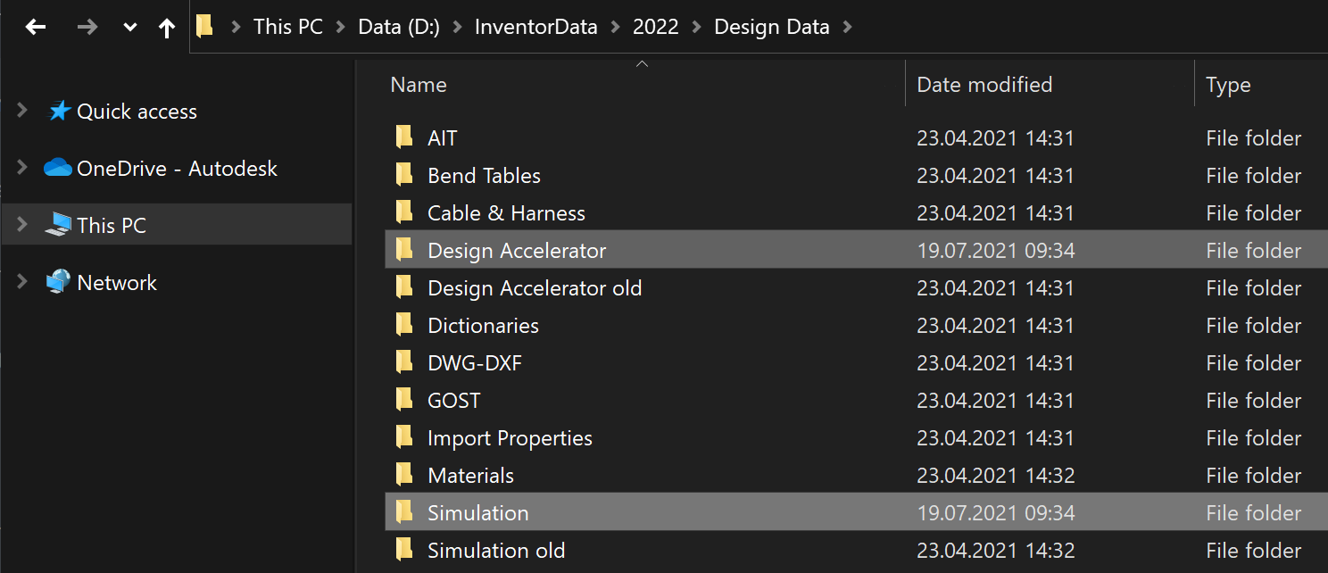Screen dimensions: 1328x573
Task: Click the OneDrive - Autodesk cloud icon
Action: (x=57, y=168)
